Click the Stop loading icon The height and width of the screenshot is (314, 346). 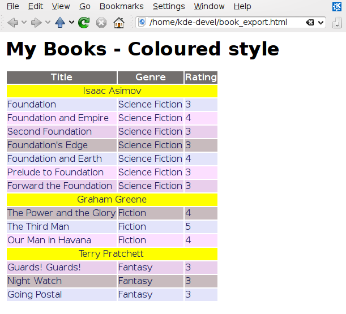101,23
